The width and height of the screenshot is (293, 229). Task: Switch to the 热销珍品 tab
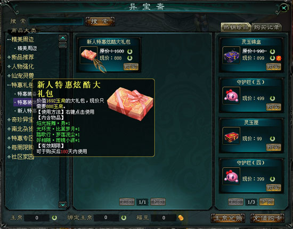tap(236, 27)
